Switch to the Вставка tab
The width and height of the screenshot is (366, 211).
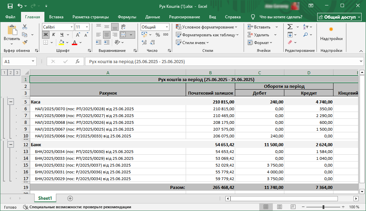click(x=56, y=17)
